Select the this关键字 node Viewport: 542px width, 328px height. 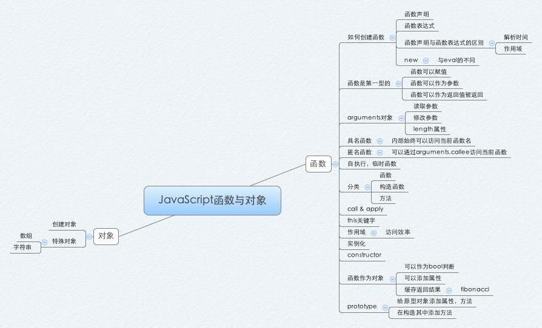point(361,220)
